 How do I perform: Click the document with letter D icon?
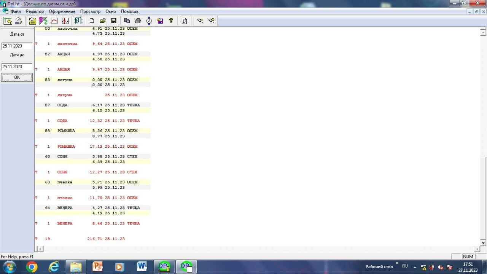click(x=185, y=21)
